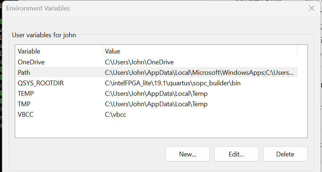Click the OneDrive value C:\Users\John\OneDrive
Screen dimensions: 322x172
click(x=139, y=62)
